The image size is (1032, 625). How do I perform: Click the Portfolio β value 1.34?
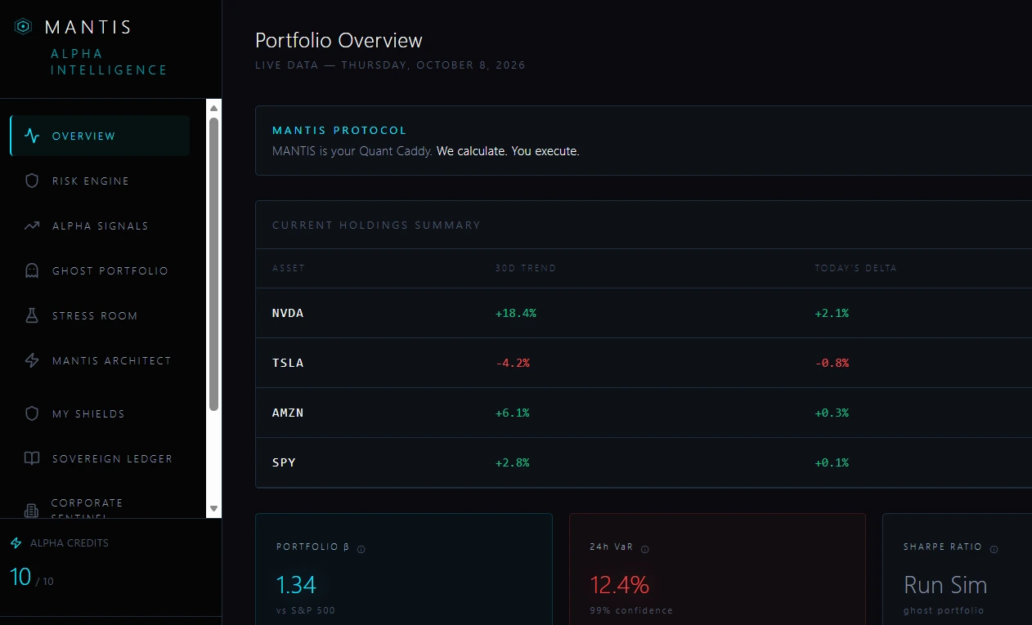(296, 585)
